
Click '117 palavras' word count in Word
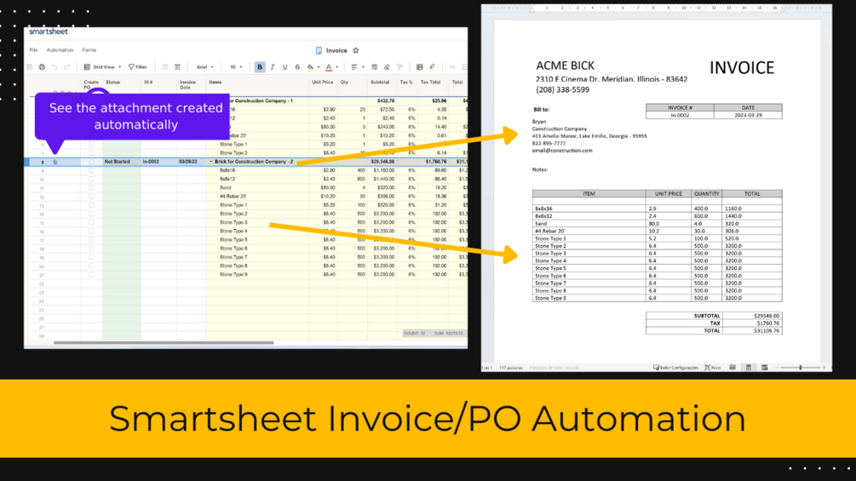point(510,368)
